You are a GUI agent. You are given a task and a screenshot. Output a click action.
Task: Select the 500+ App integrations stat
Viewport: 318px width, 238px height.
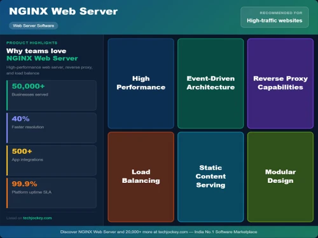pos(52,161)
